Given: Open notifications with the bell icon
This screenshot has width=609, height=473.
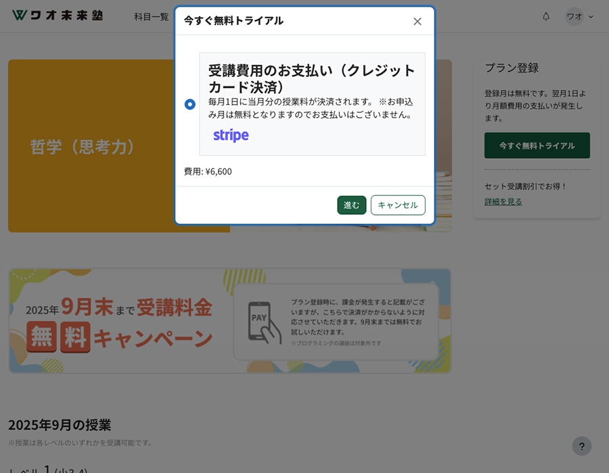Looking at the screenshot, I should (x=545, y=16).
